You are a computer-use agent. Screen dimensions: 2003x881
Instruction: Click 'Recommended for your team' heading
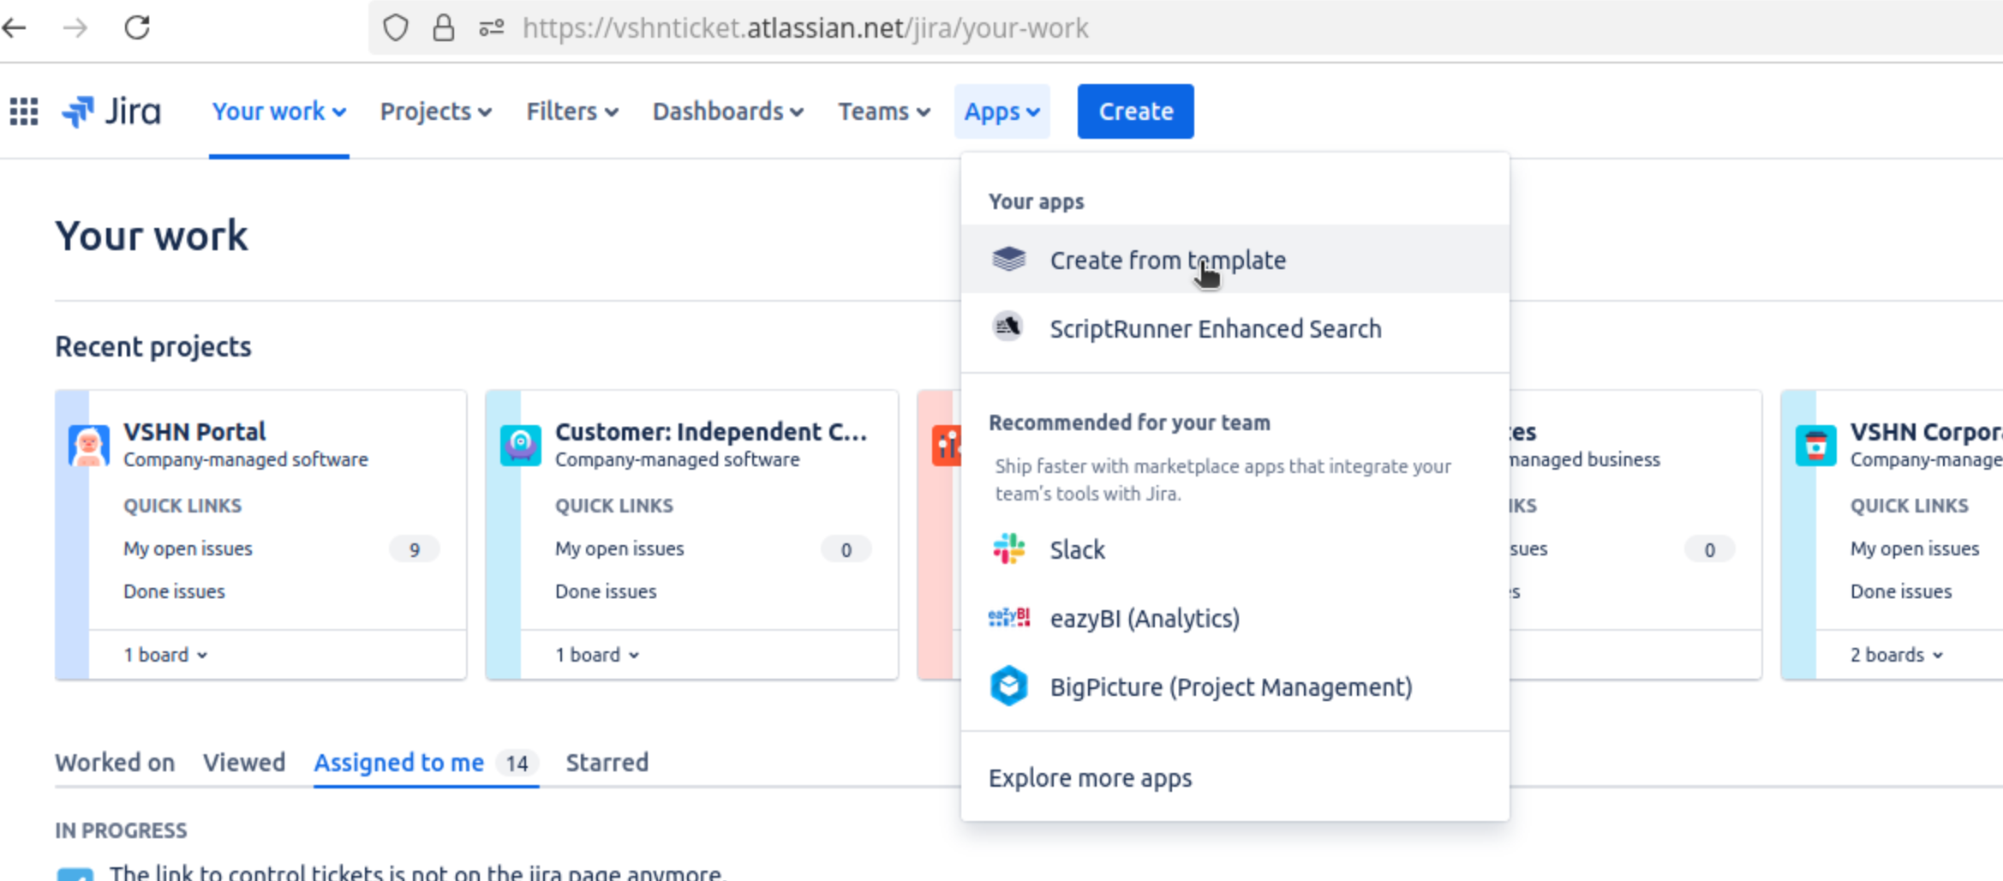[x=1129, y=423]
